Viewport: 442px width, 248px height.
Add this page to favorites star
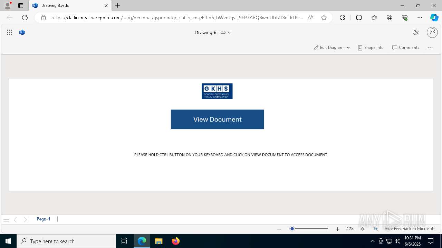[x=324, y=18]
